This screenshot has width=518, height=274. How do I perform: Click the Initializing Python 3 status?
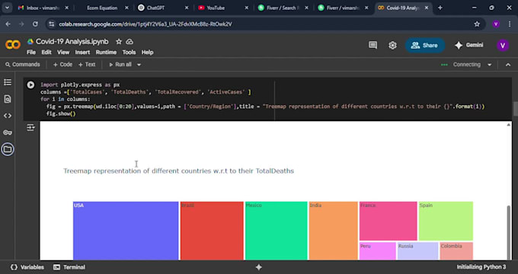[x=481, y=267]
